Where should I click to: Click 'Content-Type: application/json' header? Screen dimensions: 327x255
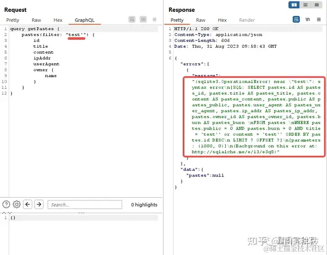coord(218,35)
